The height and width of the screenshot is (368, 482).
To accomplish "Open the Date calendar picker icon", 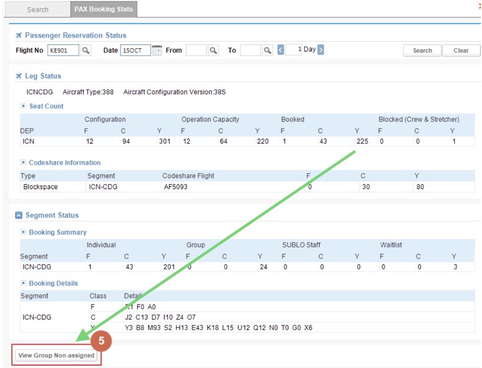I will tap(157, 51).
